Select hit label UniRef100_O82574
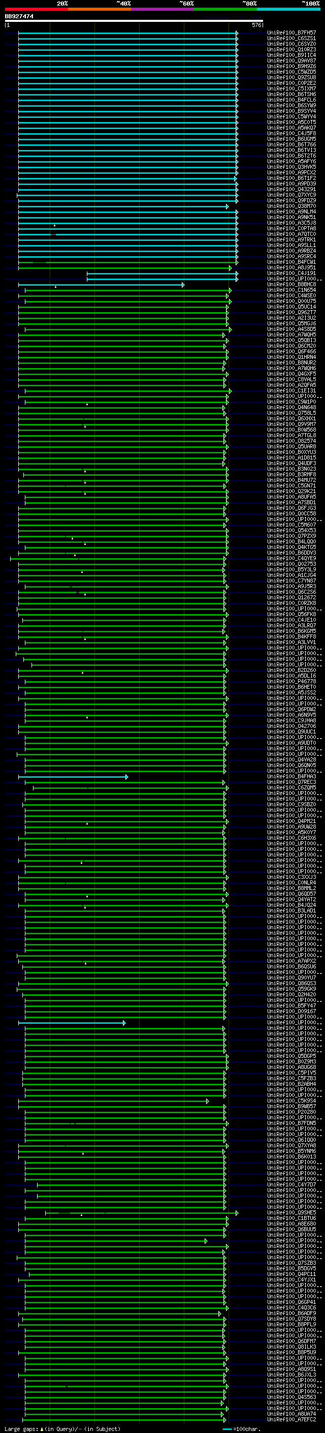The height and width of the screenshot is (1433, 325). (x=291, y=441)
